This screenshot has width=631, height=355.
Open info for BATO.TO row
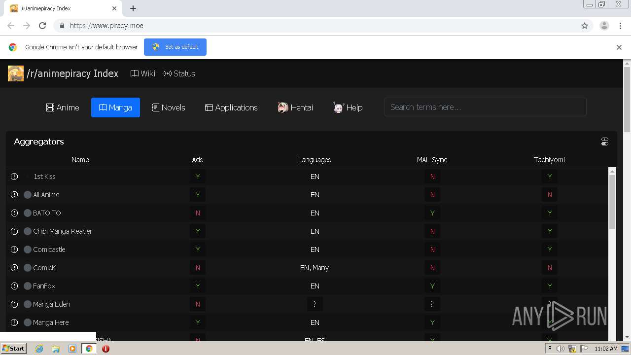(14, 213)
